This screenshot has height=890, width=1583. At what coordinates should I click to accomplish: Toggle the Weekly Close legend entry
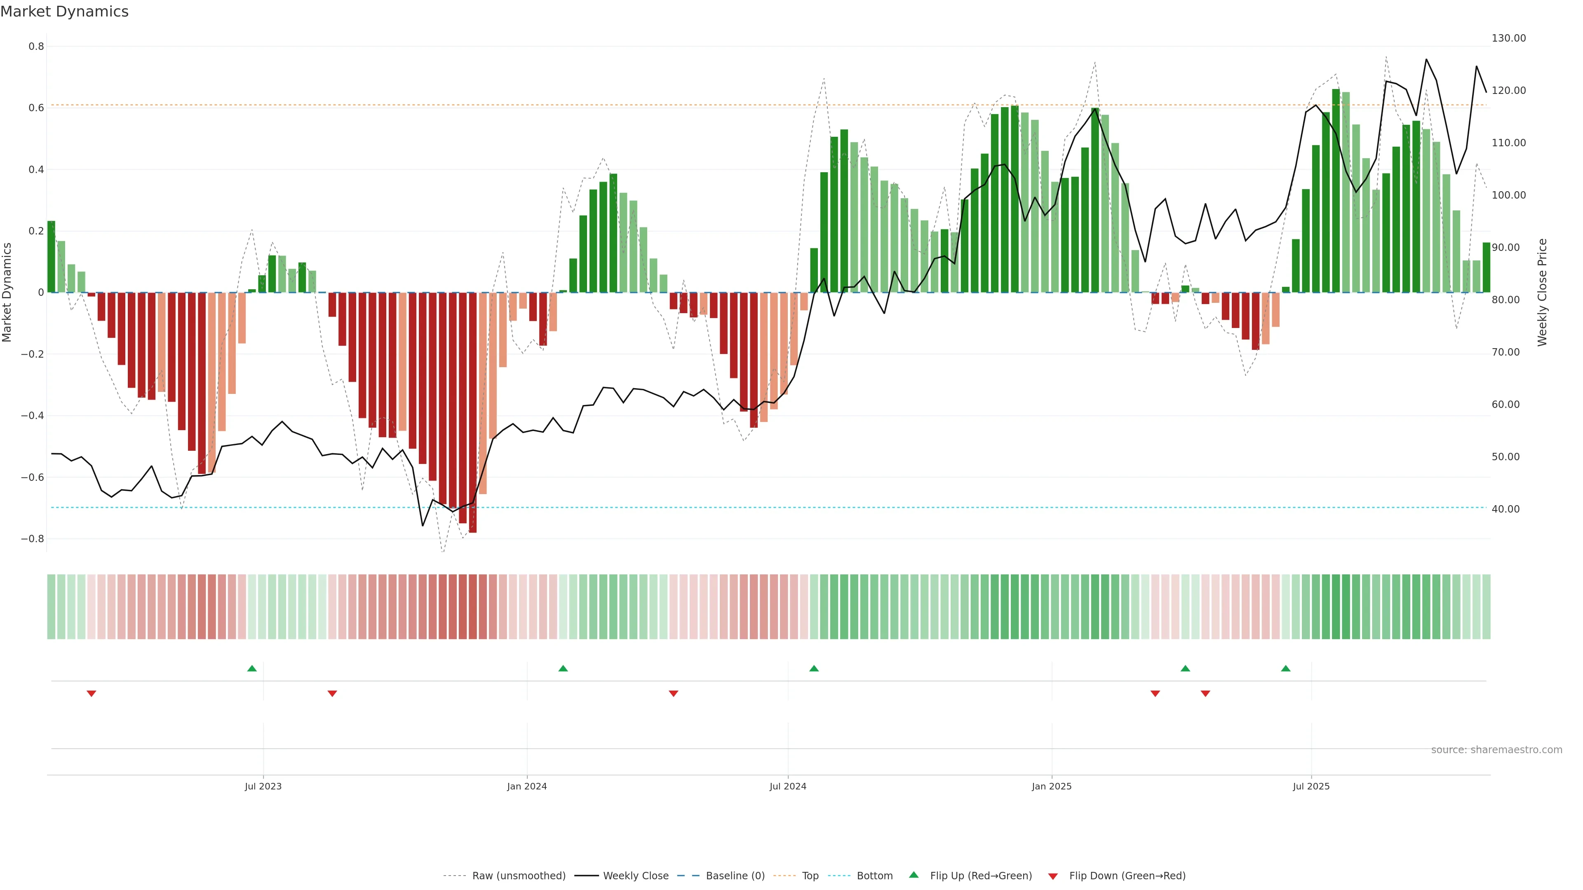click(x=635, y=876)
